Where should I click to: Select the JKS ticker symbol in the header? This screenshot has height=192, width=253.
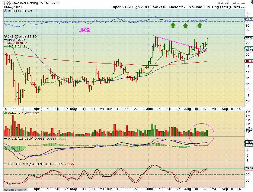tap(7, 3)
